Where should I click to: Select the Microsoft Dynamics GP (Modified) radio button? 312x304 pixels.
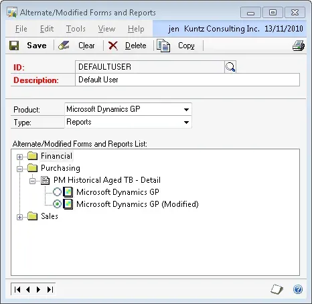57,204
